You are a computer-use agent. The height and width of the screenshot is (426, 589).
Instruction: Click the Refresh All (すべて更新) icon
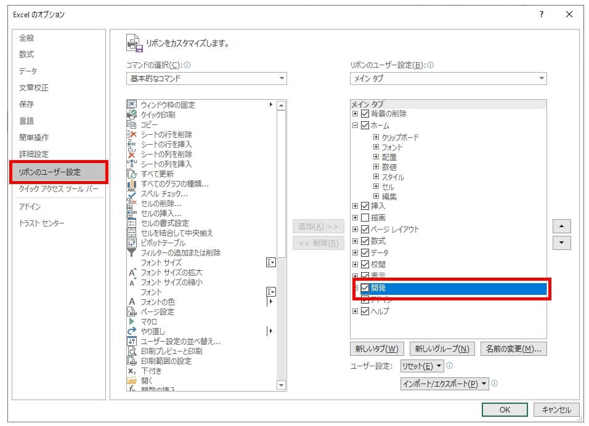tap(131, 174)
